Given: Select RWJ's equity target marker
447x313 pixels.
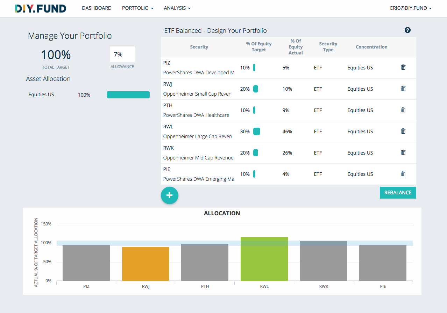Looking at the screenshot, I should coord(256,89).
